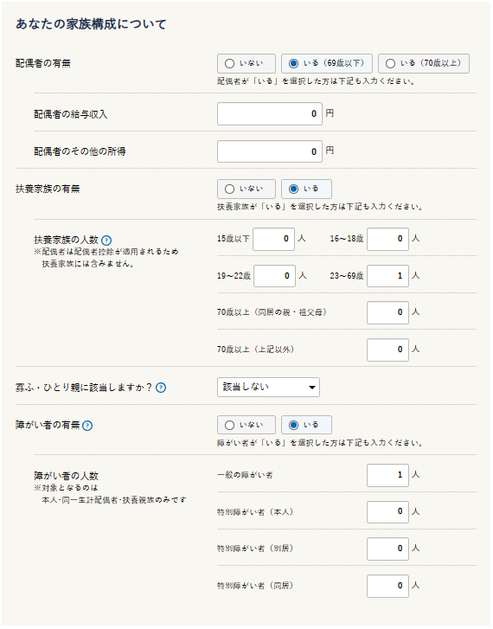Choose いる for 扶養家族の有無

306,189
